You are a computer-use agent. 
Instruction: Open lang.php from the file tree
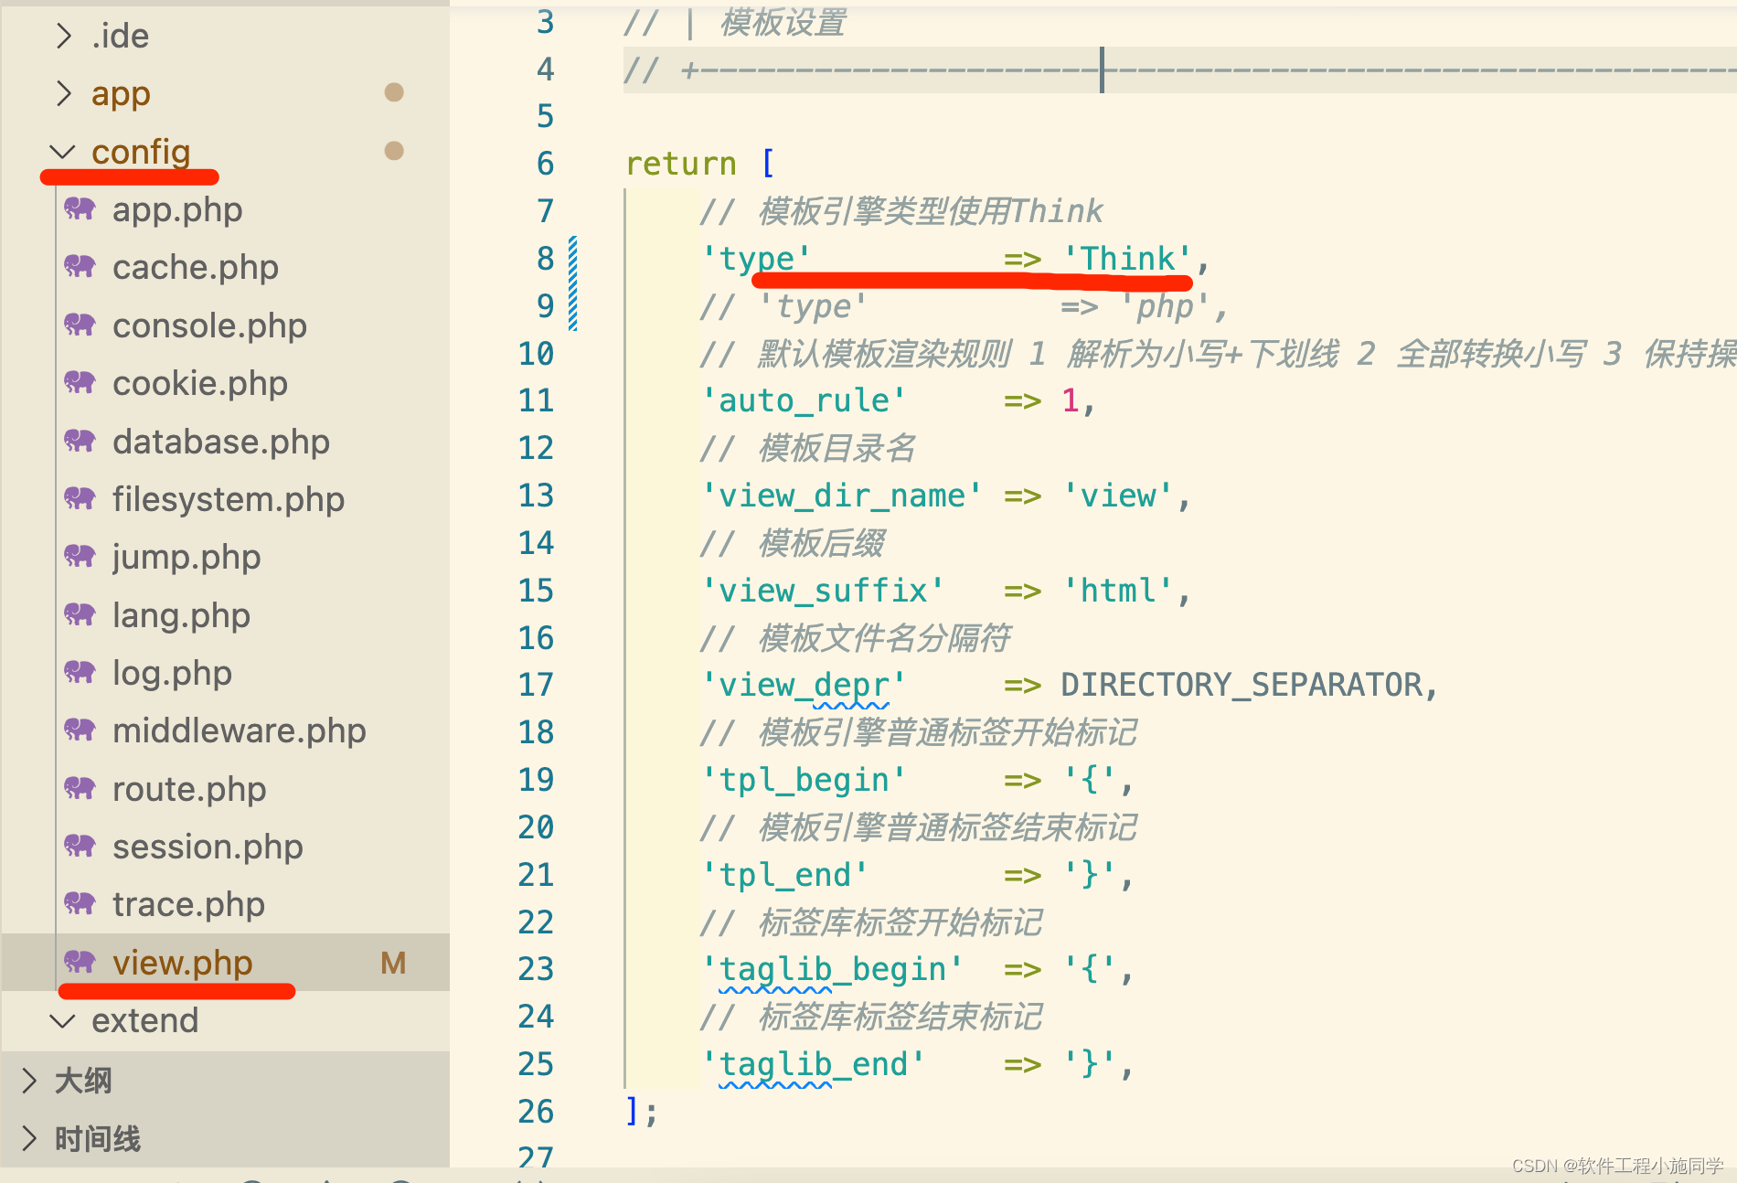click(x=180, y=614)
